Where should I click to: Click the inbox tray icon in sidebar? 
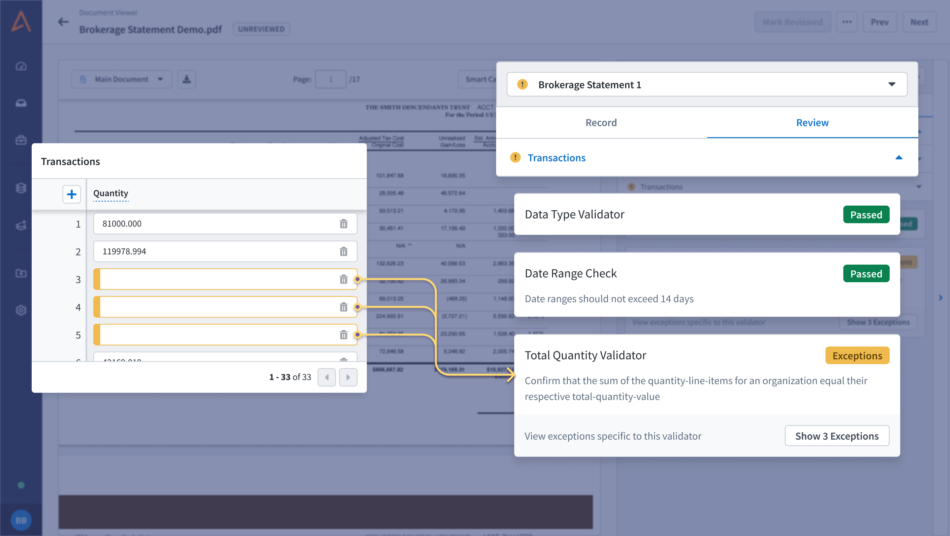[x=21, y=103]
